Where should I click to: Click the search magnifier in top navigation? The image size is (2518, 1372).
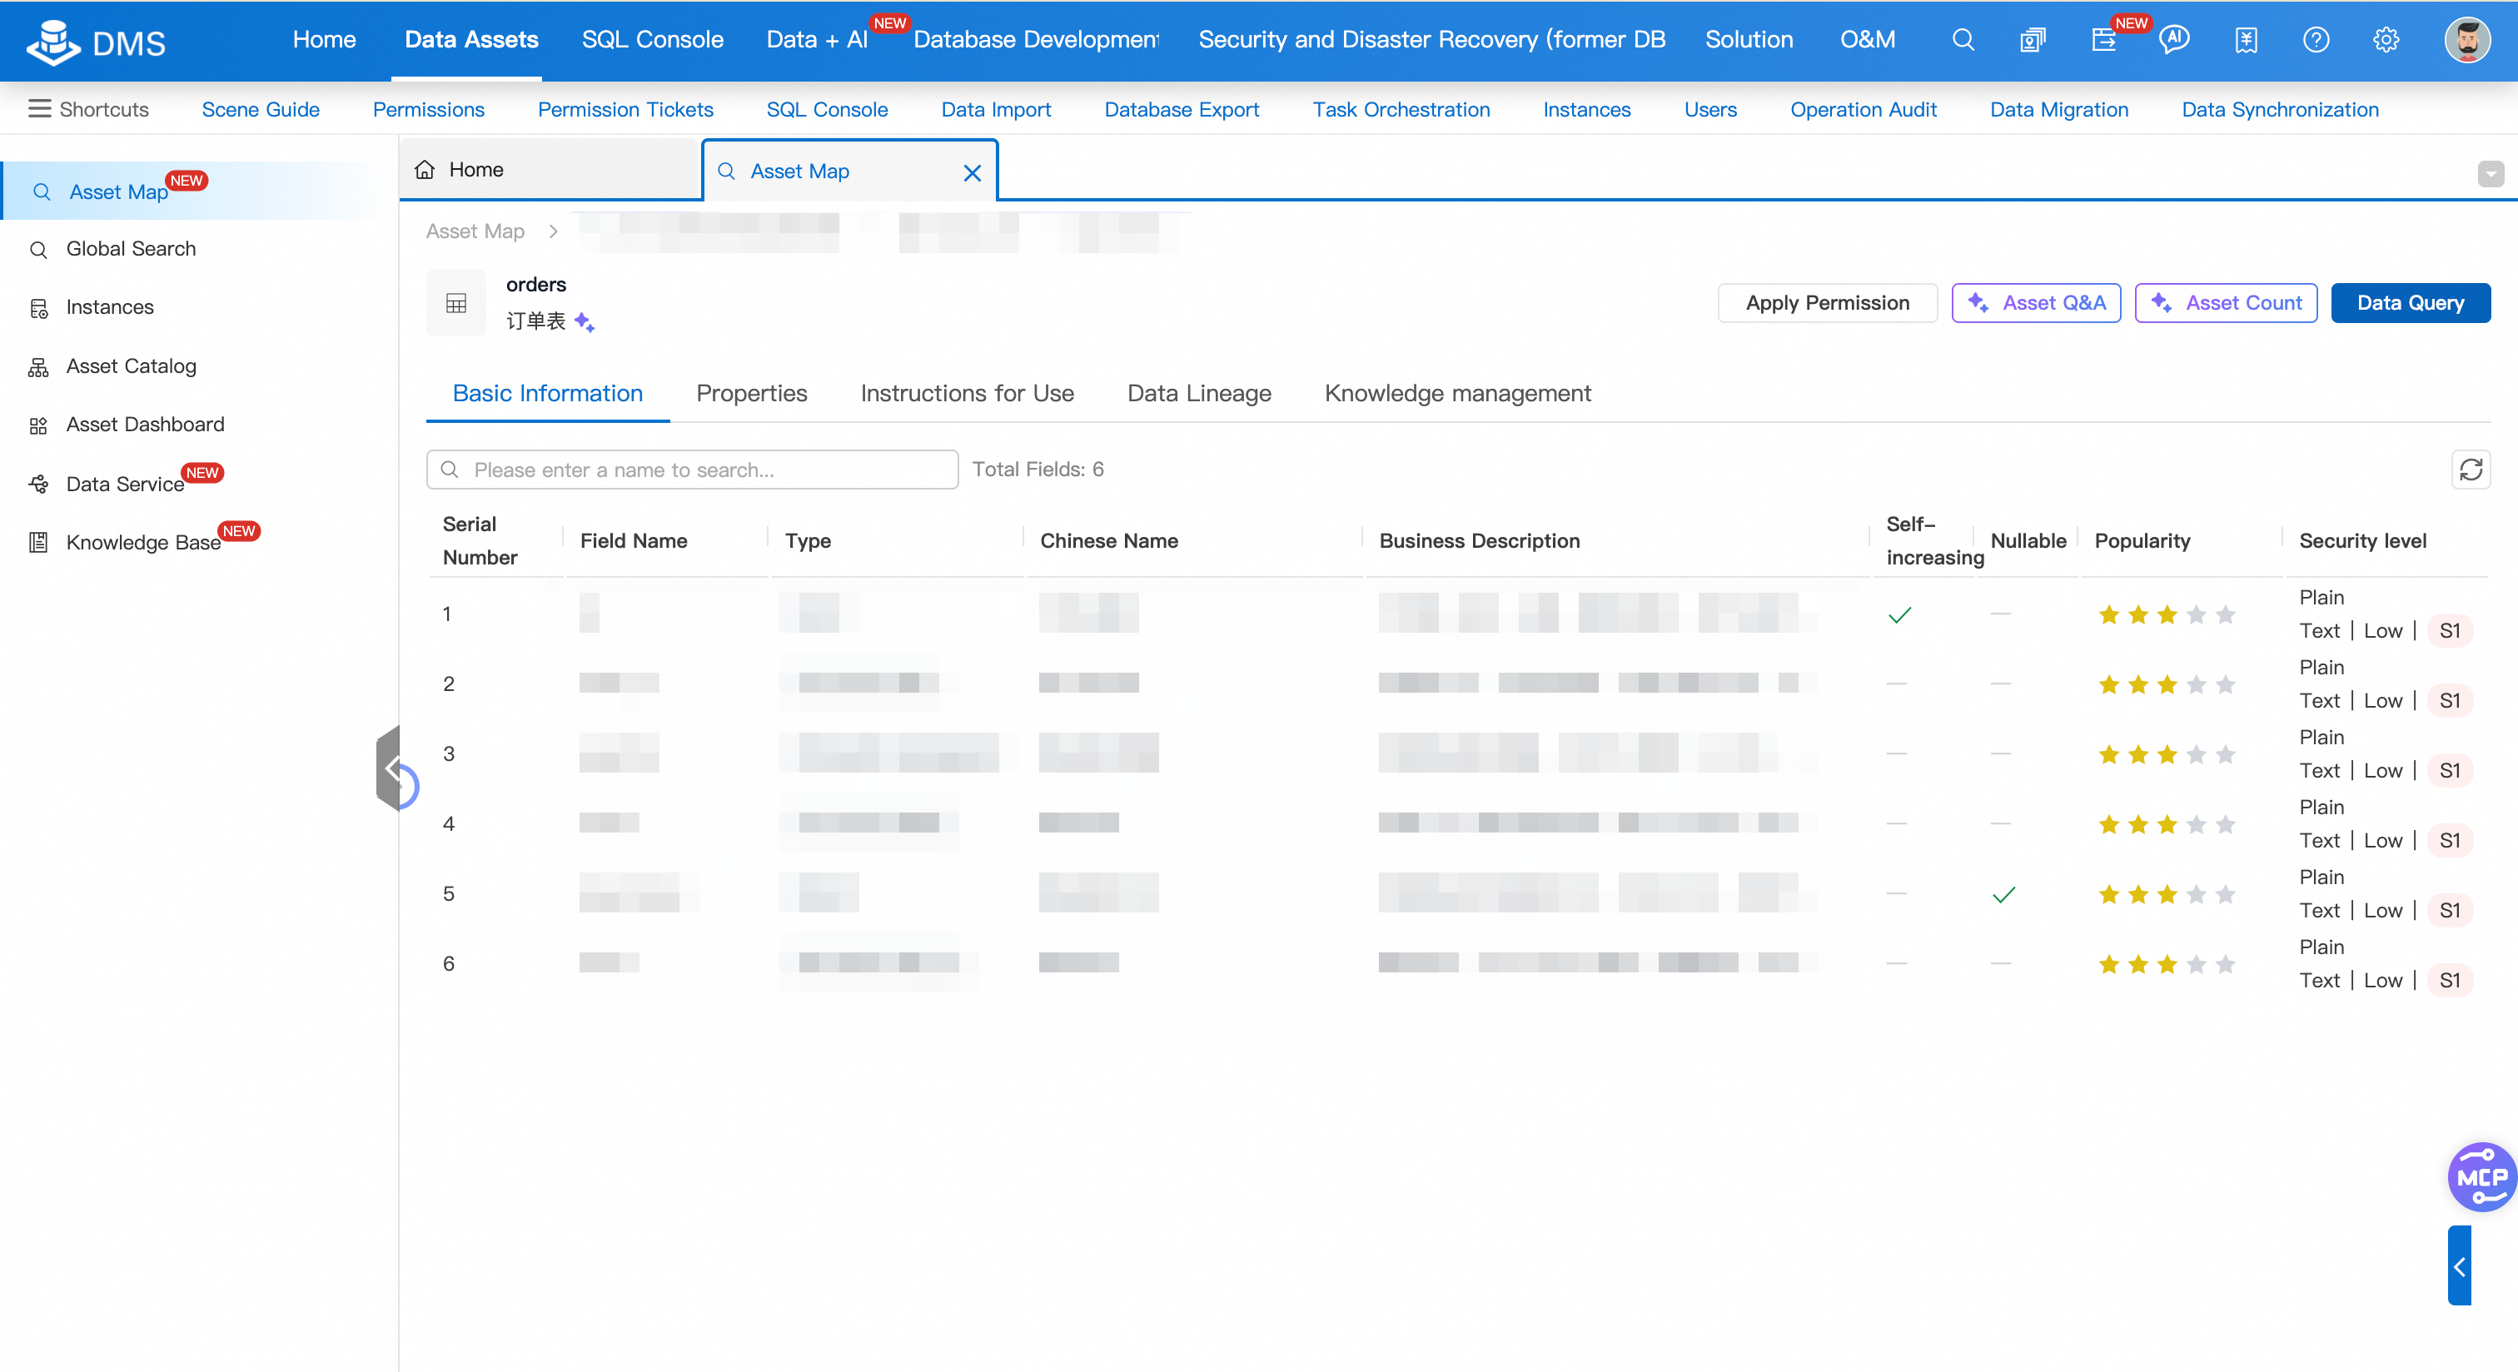click(x=1963, y=40)
